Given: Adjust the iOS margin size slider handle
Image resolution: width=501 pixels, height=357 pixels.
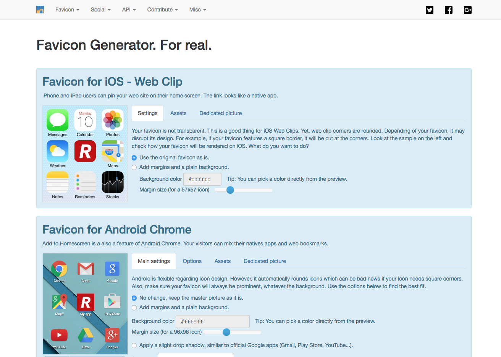Looking at the screenshot, I should coord(230,190).
